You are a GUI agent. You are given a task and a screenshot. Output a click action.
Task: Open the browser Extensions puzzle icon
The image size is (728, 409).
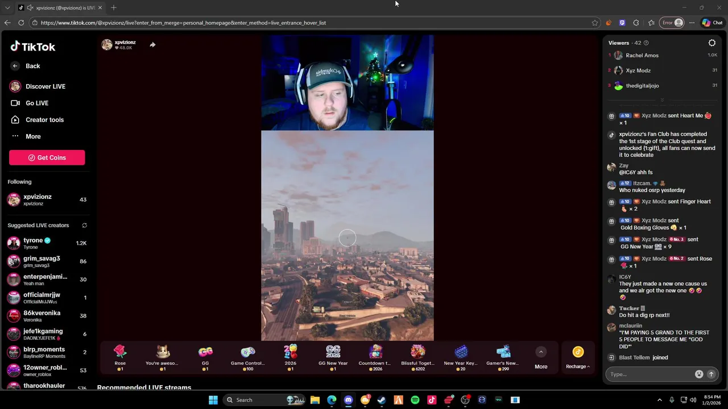636,23
